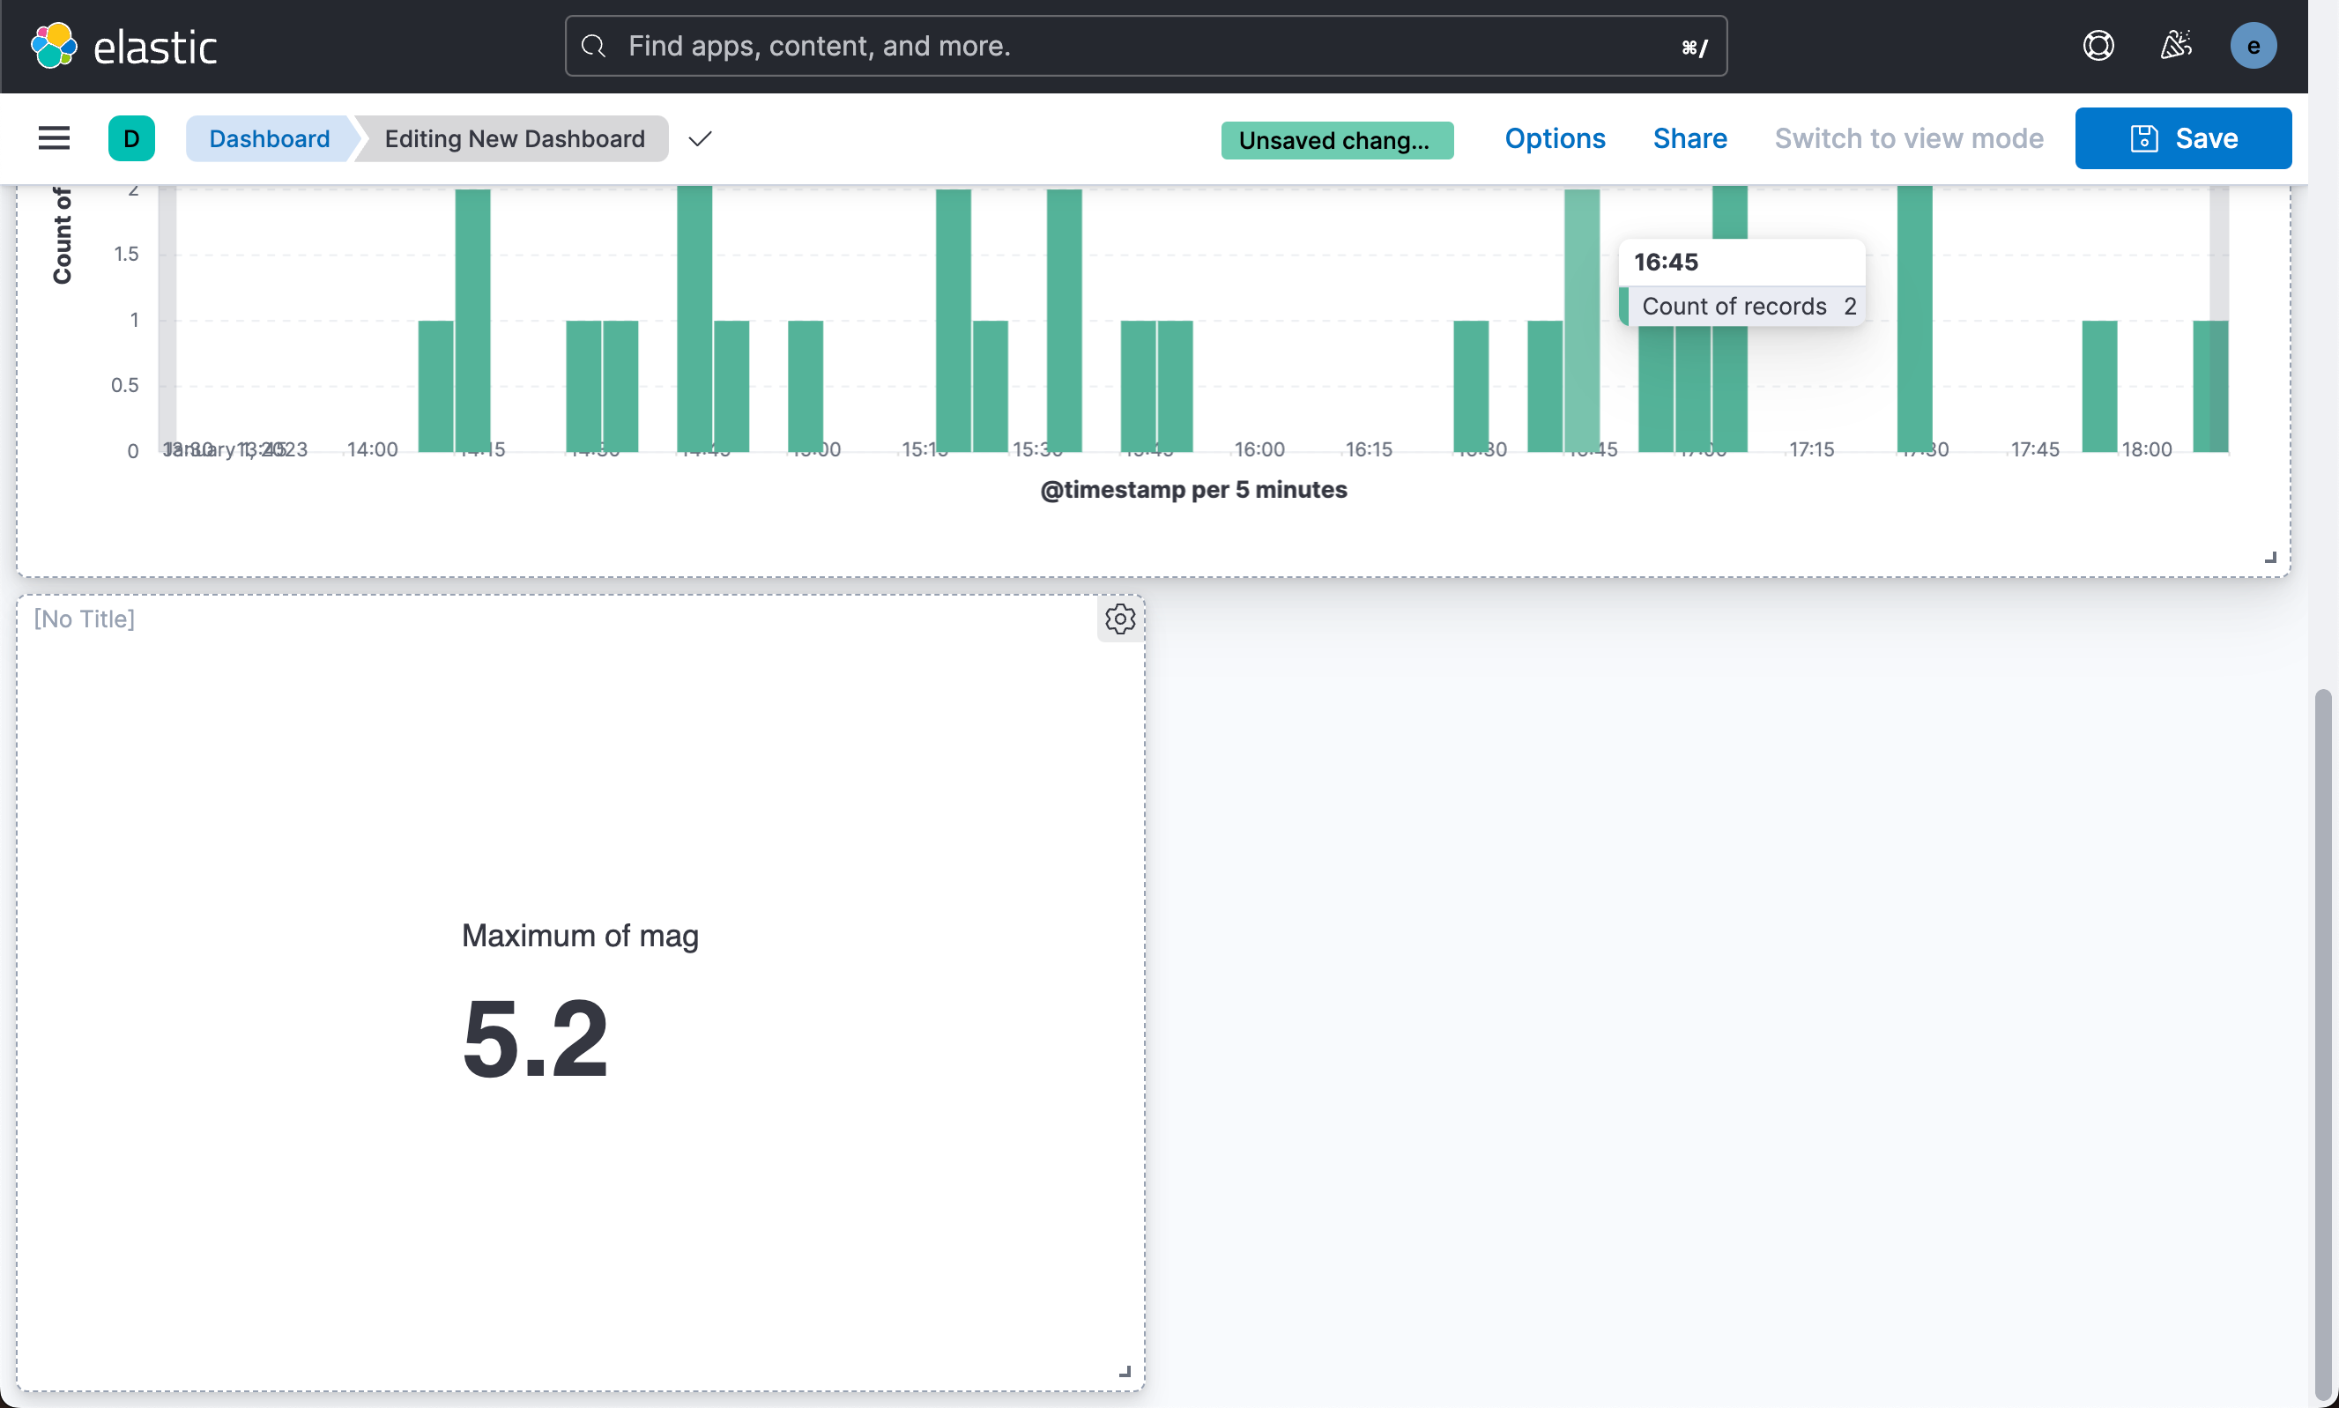This screenshot has width=2339, height=1408.
Task: Click the Save dashboard button
Action: click(2182, 138)
